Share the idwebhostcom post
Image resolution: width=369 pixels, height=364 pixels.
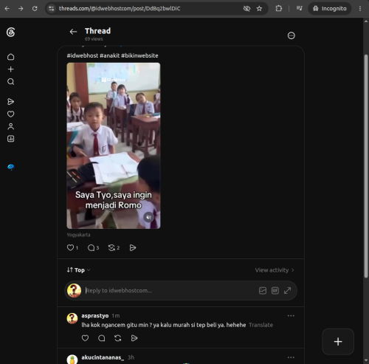pos(133,247)
